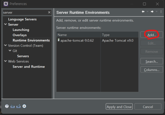
Task: Select the Web Services tree item
Action: (x=18, y=61)
